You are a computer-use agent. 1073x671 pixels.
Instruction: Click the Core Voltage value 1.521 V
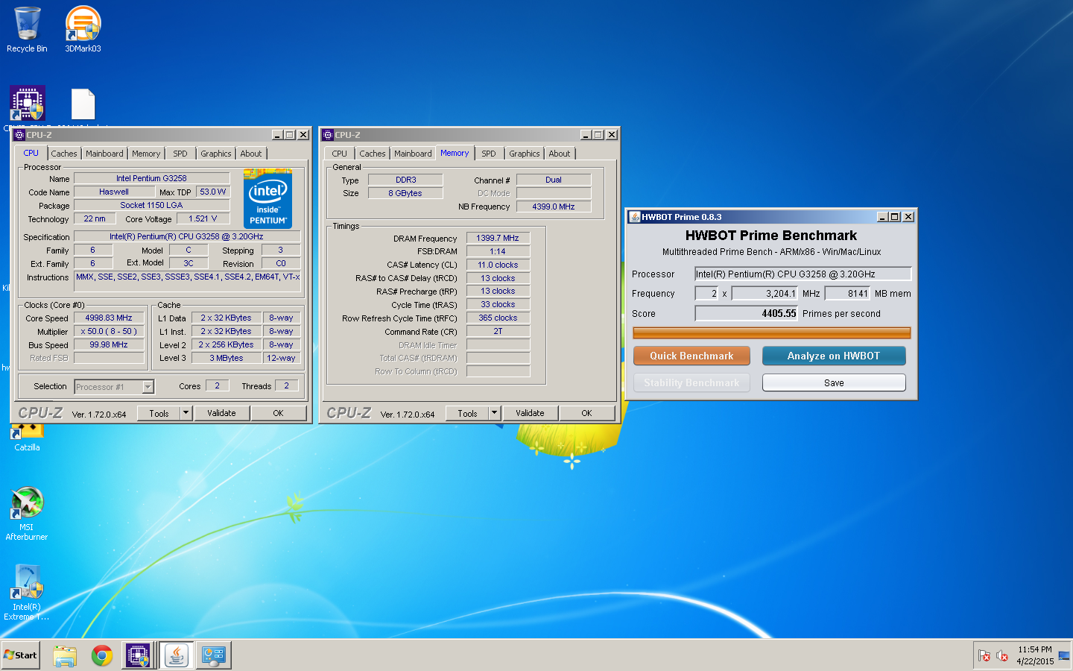[203, 218]
